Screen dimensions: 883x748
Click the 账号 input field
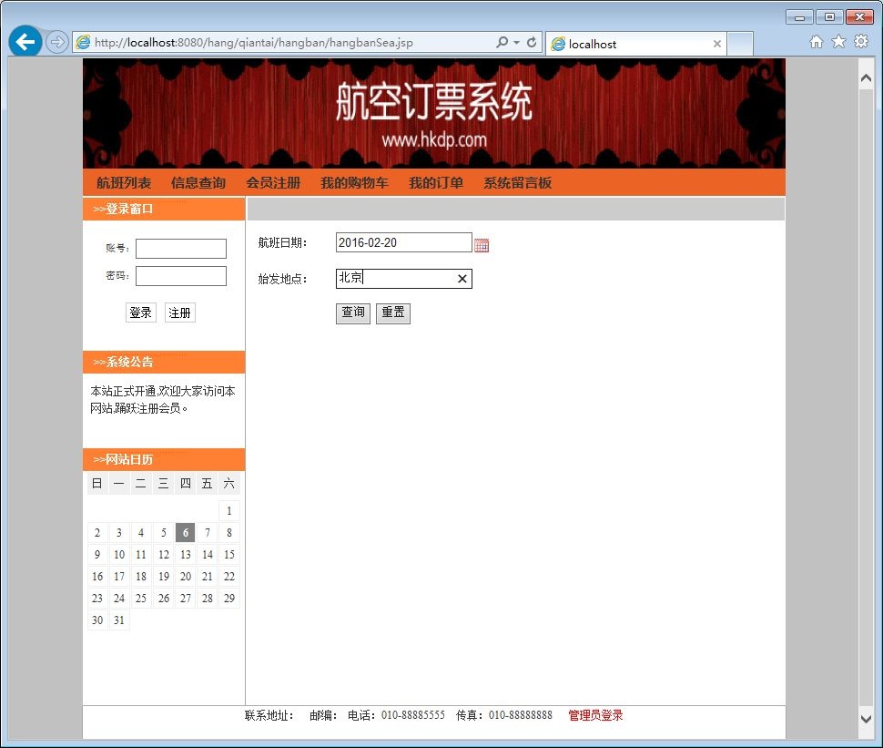coord(181,249)
